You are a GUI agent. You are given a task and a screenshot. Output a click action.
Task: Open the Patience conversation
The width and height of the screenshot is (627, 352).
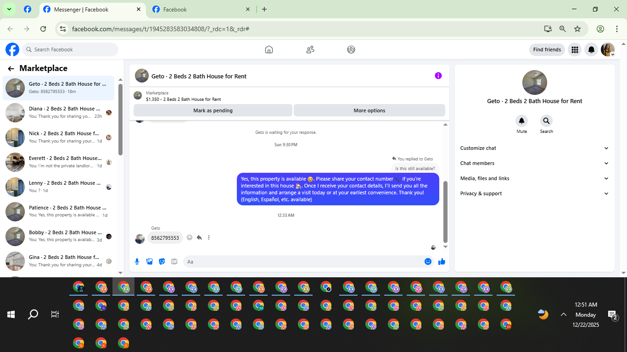click(59, 211)
